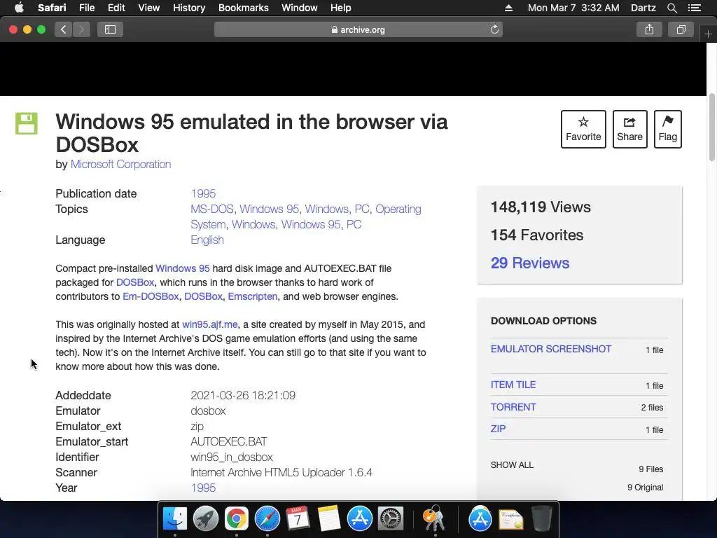
Task: Click the 148,119 Views text
Action: [x=541, y=207]
